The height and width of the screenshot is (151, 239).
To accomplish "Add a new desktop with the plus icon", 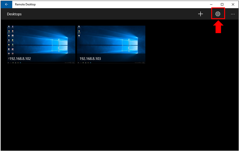I will (x=200, y=14).
